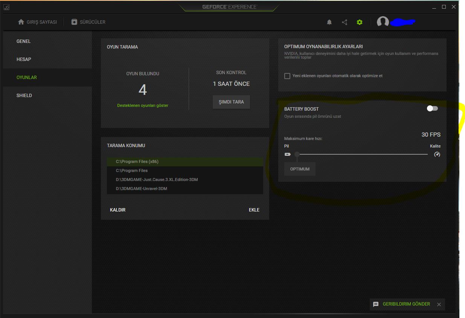Image resolution: width=465 pixels, height=318 pixels.
Task: Click the NVIDIA logo in title bar
Action: pyautogui.click(x=6, y=7)
